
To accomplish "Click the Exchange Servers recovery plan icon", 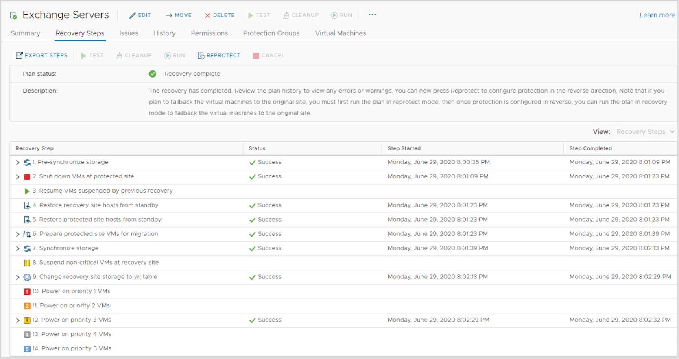I will (x=13, y=15).
